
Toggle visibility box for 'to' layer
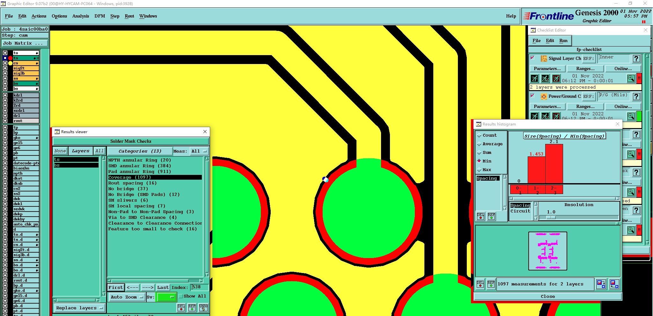coord(5,53)
